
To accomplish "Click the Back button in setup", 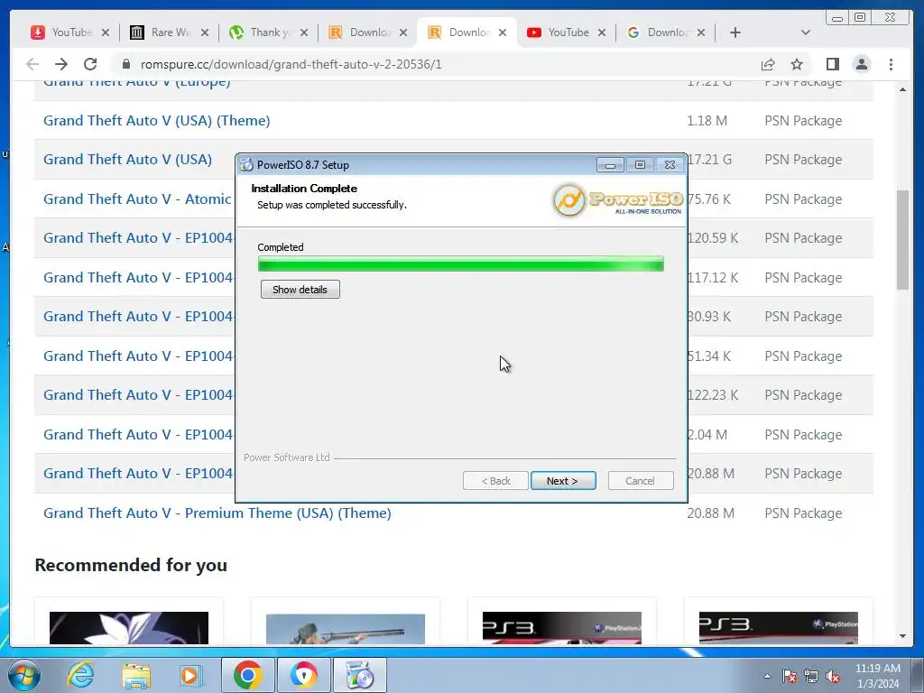I will pos(495,481).
